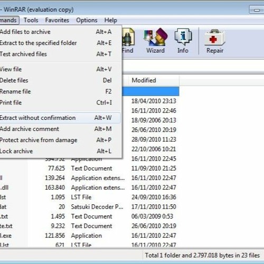
Task: Select Add archive comment
Action: pos(60,129)
